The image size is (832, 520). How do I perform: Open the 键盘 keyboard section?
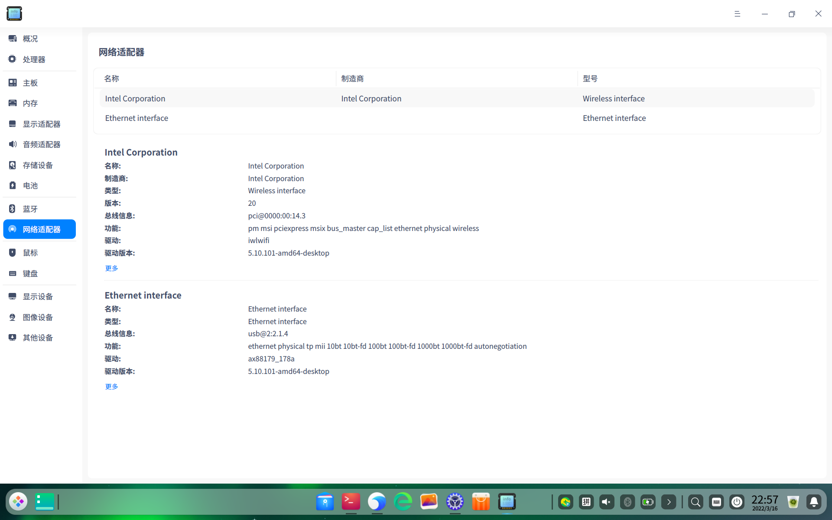click(x=30, y=273)
